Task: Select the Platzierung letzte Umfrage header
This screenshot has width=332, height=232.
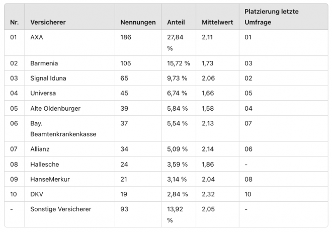Action: (272, 17)
